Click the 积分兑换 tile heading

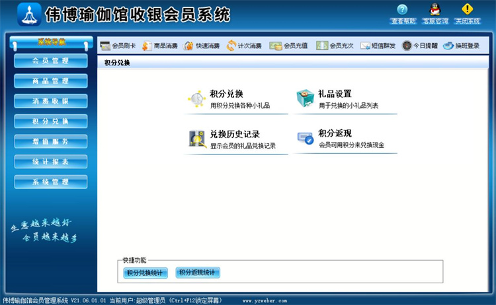(226, 94)
